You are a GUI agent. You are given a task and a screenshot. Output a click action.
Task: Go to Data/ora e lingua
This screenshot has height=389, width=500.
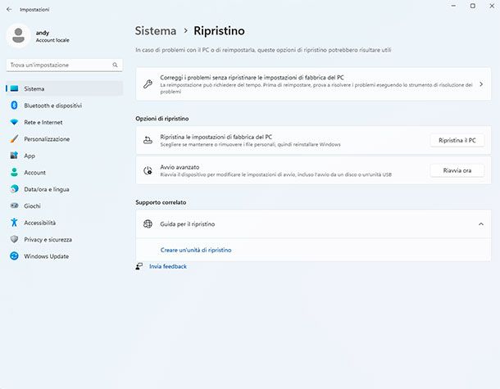(x=46, y=189)
